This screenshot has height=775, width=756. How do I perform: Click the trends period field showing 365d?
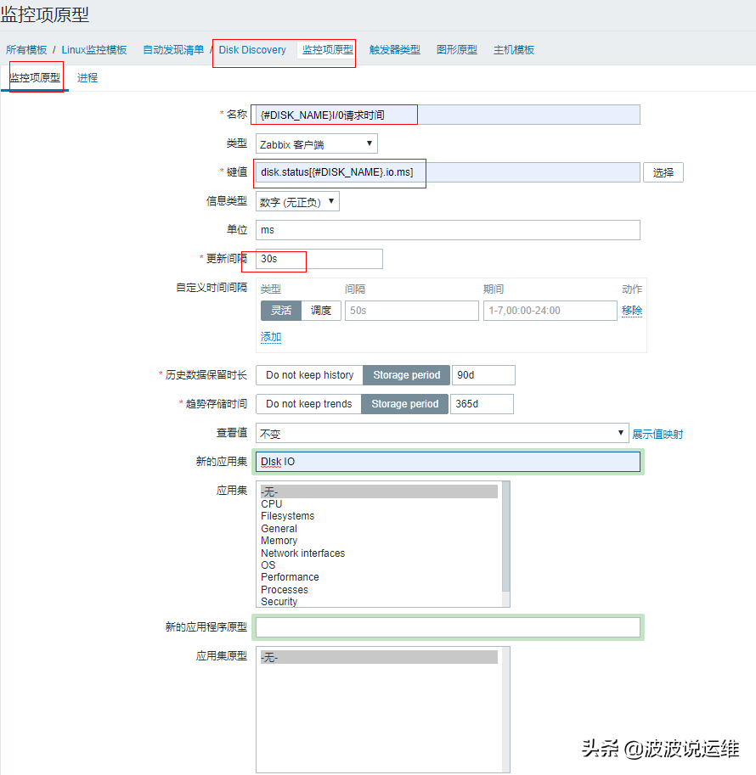click(482, 404)
